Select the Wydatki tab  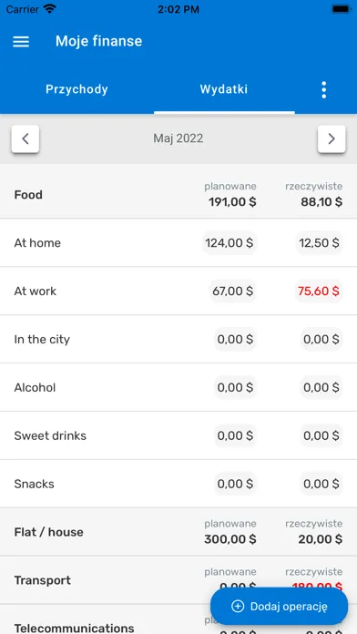point(224,89)
